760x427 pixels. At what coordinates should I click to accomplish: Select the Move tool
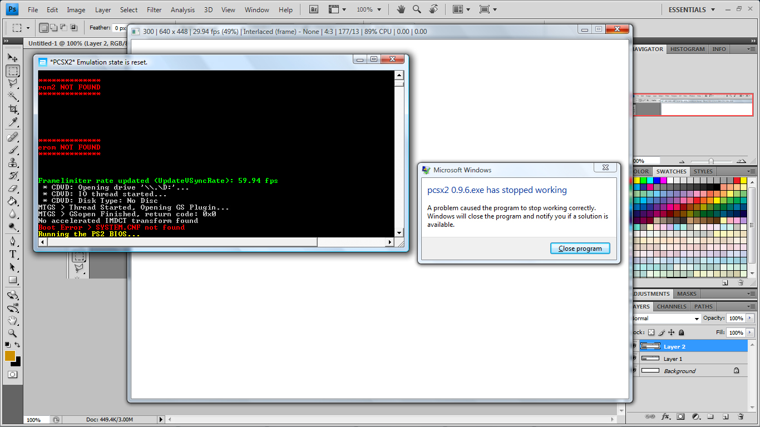[13, 57]
